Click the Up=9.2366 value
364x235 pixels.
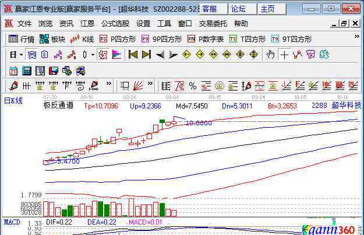[146, 106]
